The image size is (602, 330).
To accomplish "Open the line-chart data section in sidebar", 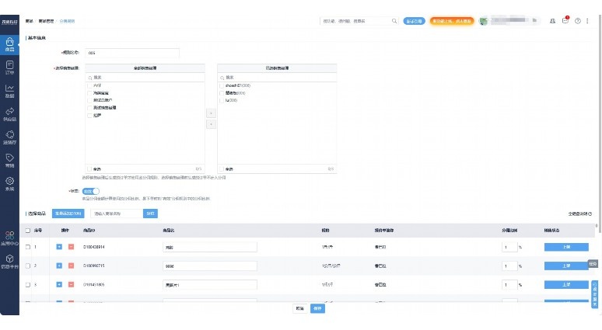I will click(x=9, y=91).
